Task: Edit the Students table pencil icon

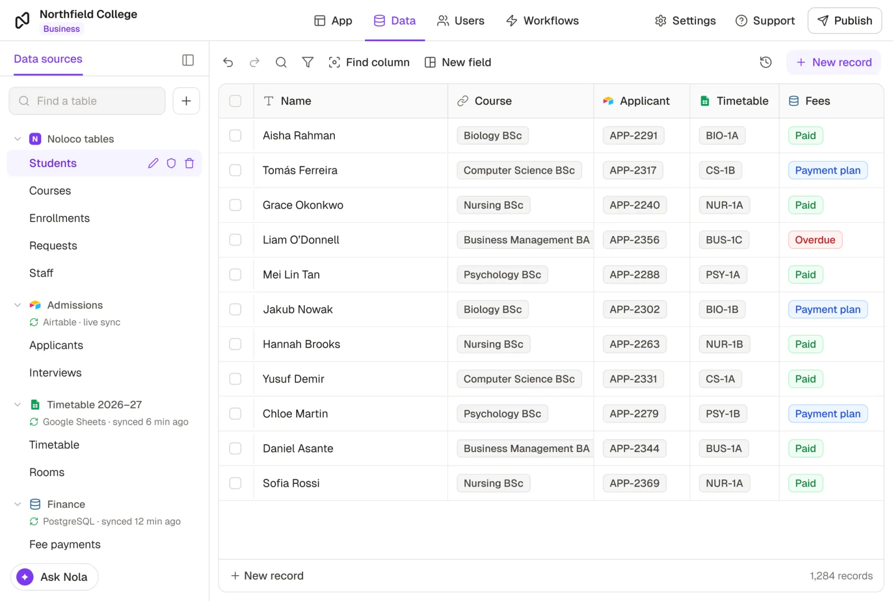Action: click(153, 164)
